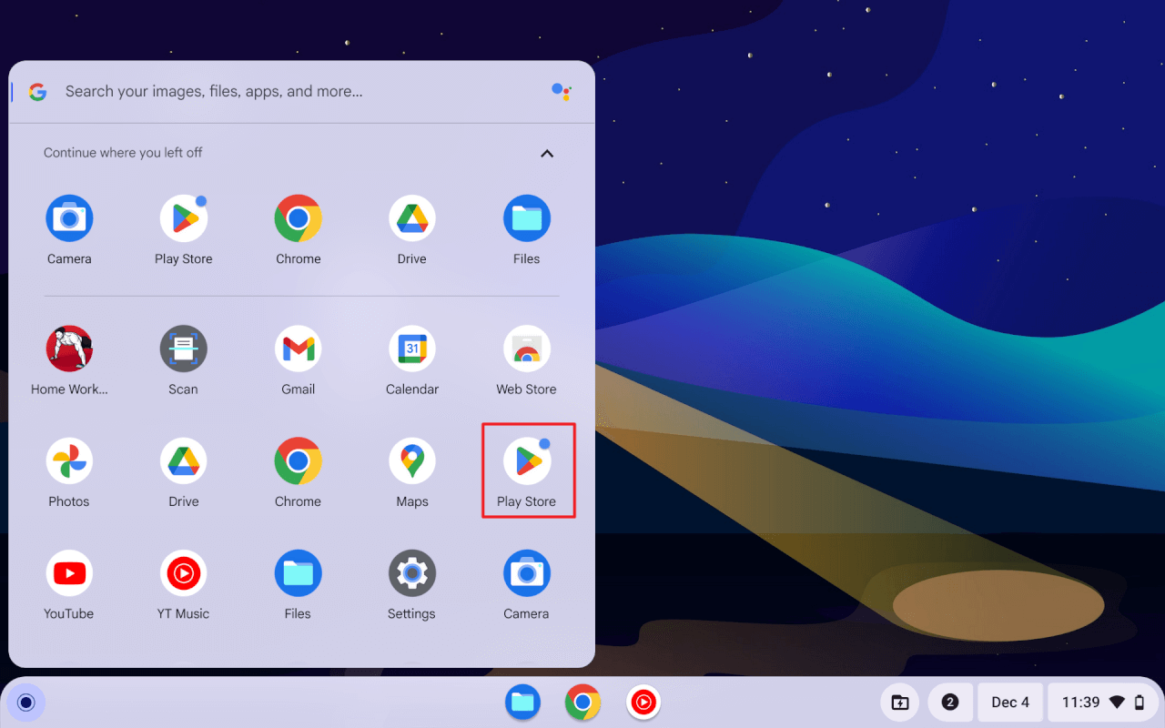This screenshot has height=728, width=1165.
Task: Open YT Music in the app grid
Action: coord(184,573)
